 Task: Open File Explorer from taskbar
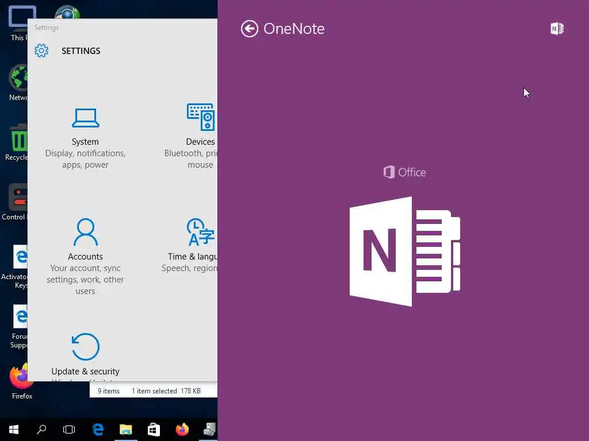[126, 430]
